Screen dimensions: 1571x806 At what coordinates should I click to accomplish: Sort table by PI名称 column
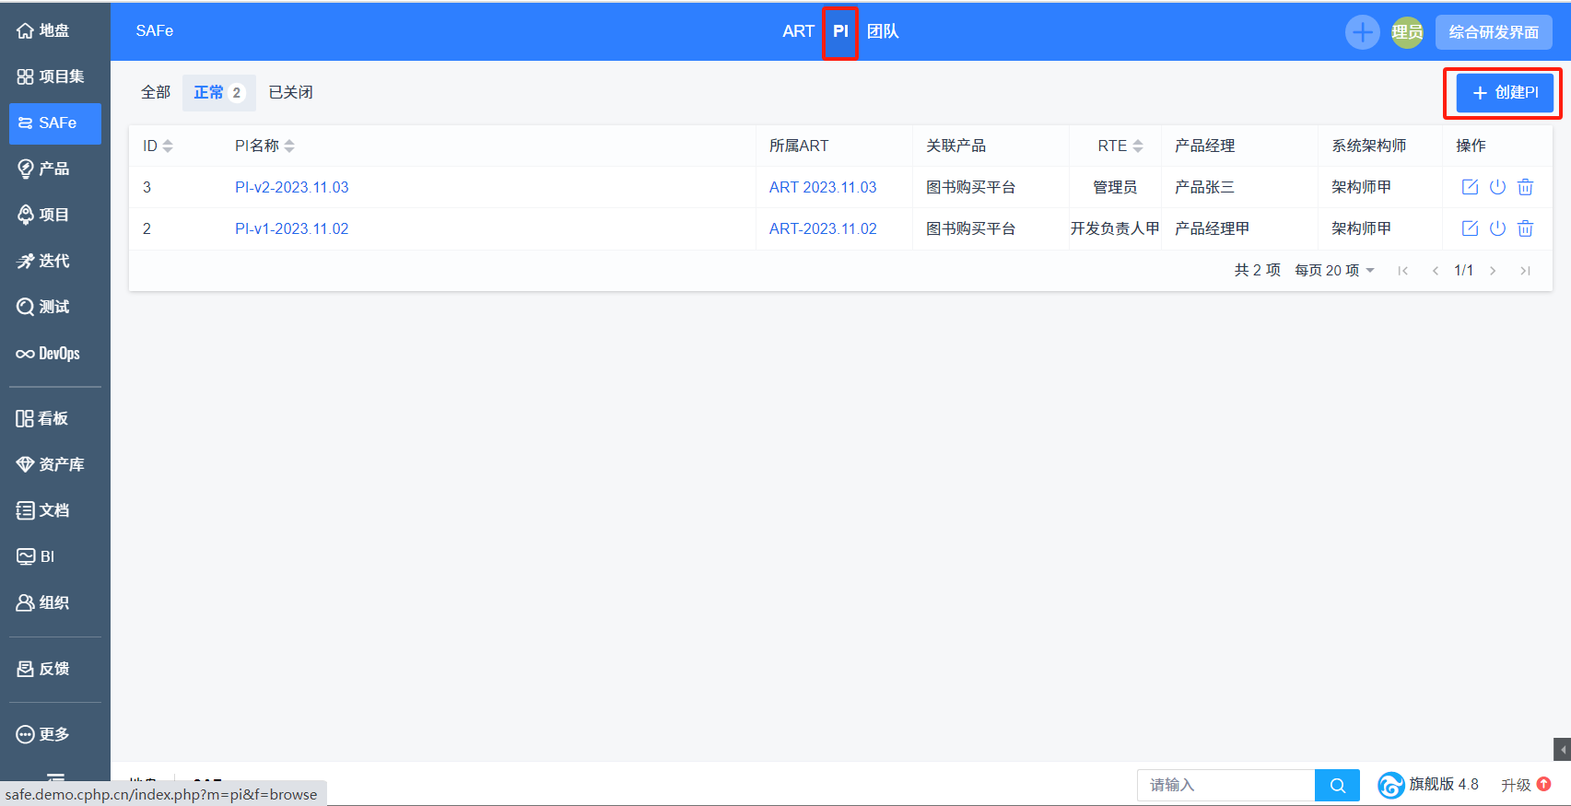[264, 146]
